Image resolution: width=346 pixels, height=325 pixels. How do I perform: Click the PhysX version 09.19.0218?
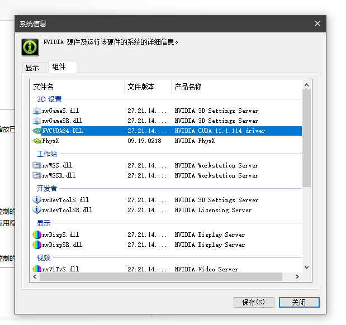145,141
